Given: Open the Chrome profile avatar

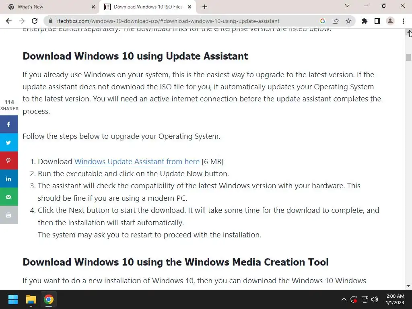Looking at the screenshot, I should pos(390,21).
